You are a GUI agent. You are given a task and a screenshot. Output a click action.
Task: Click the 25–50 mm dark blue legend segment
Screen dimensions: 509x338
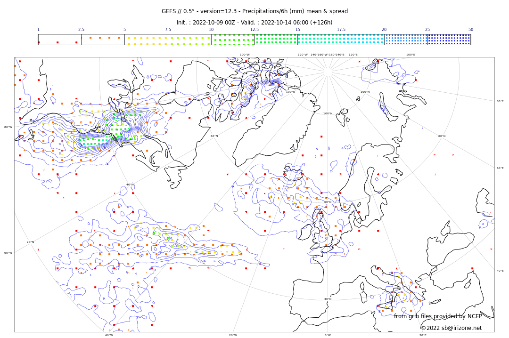tap(449, 40)
